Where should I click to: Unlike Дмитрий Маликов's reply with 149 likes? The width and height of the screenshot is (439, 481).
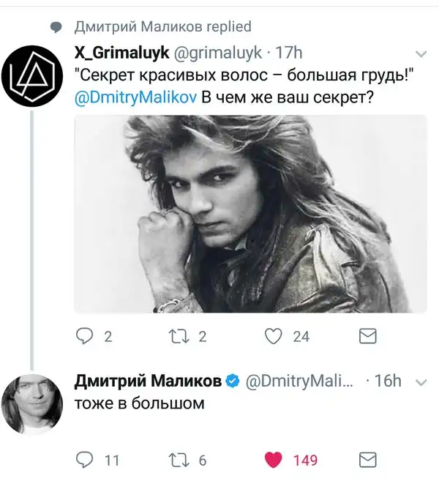coord(274,460)
